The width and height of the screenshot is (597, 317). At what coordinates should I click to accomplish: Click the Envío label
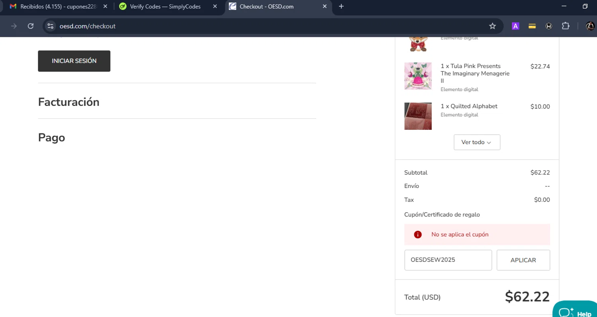pyautogui.click(x=412, y=186)
